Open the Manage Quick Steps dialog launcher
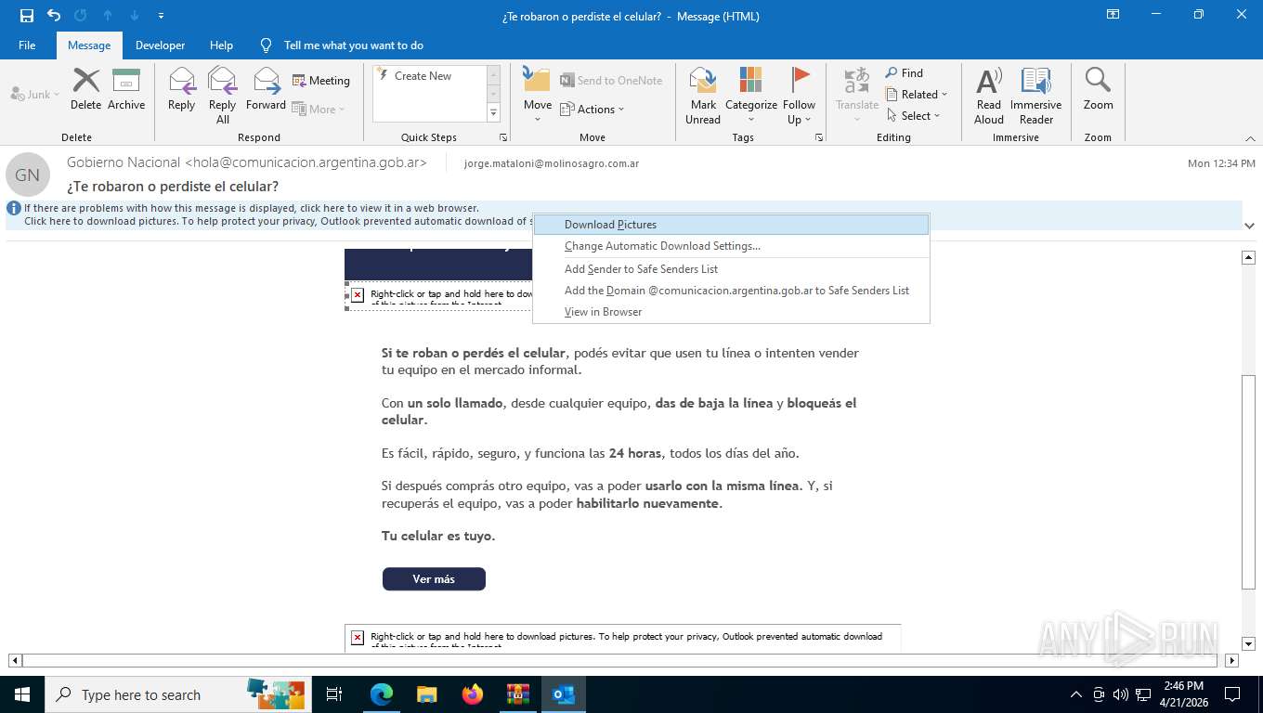Screen dimensions: 1263x713 pyautogui.click(x=503, y=137)
